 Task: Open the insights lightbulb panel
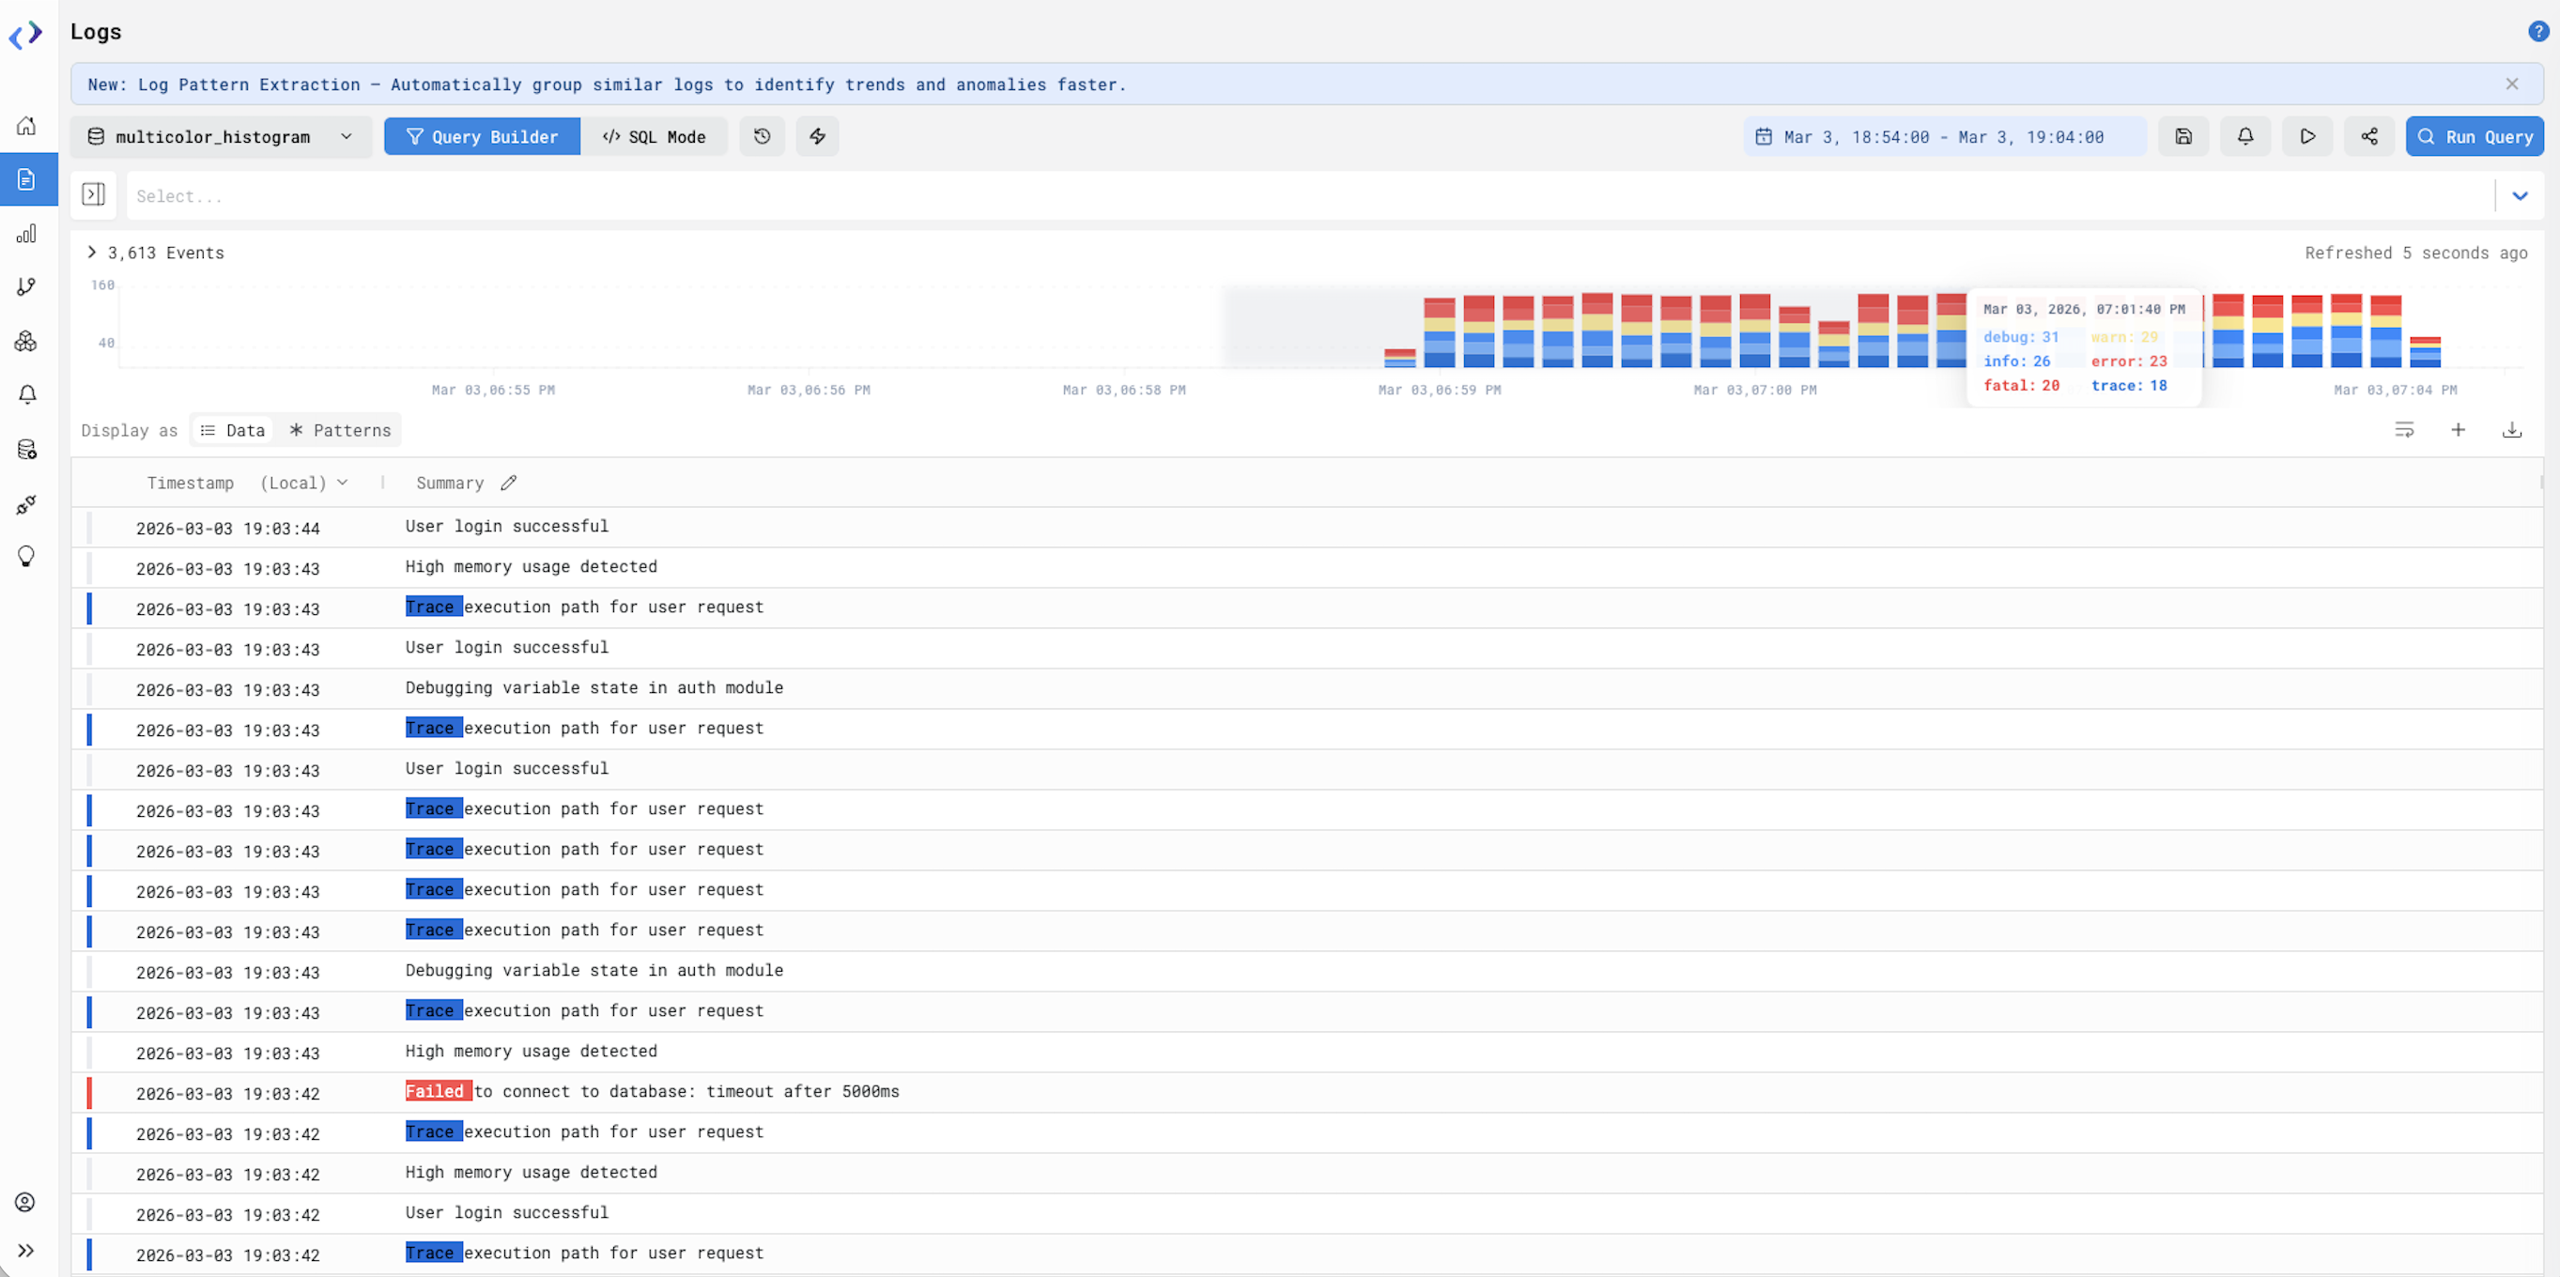point(27,556)
